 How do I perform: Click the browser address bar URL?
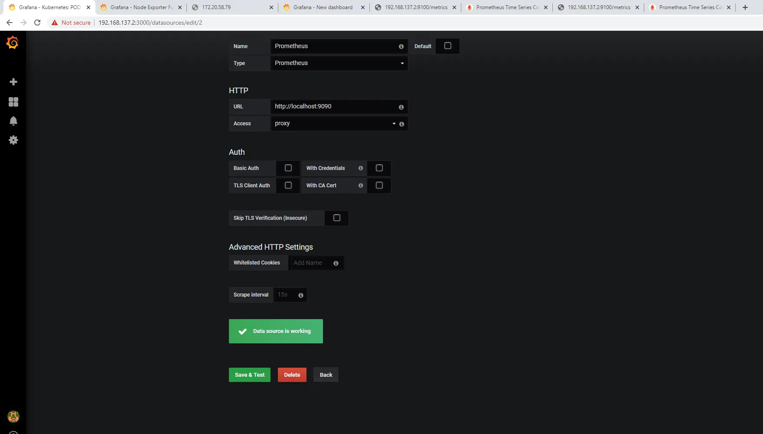click(x=150, y=23)
